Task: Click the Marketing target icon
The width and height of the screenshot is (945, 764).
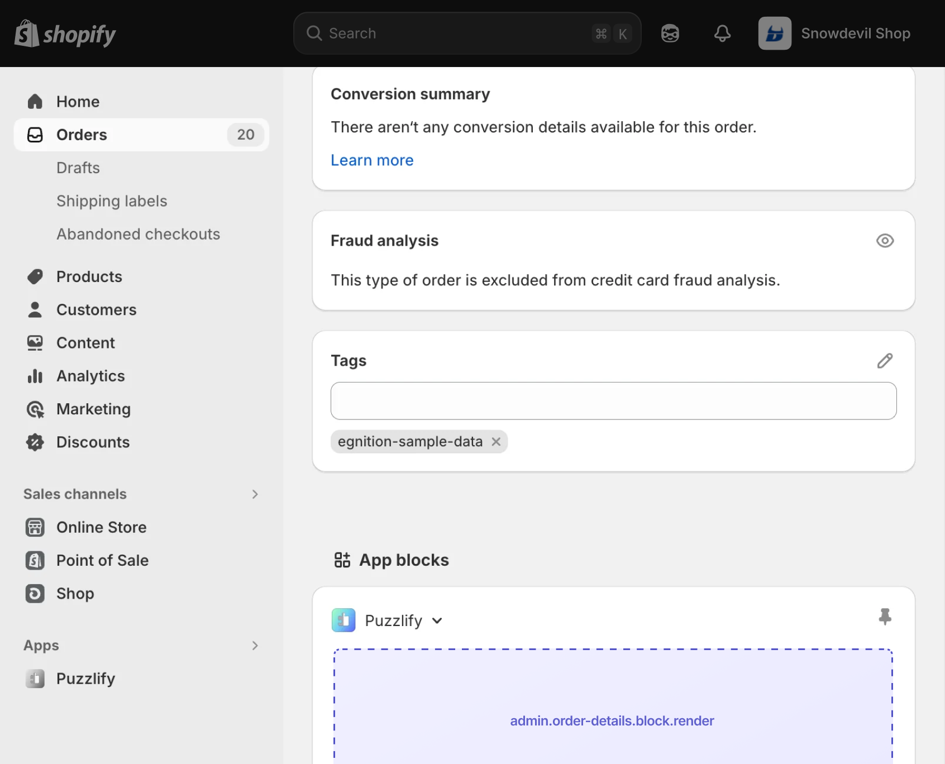Action: click(35, 409)
